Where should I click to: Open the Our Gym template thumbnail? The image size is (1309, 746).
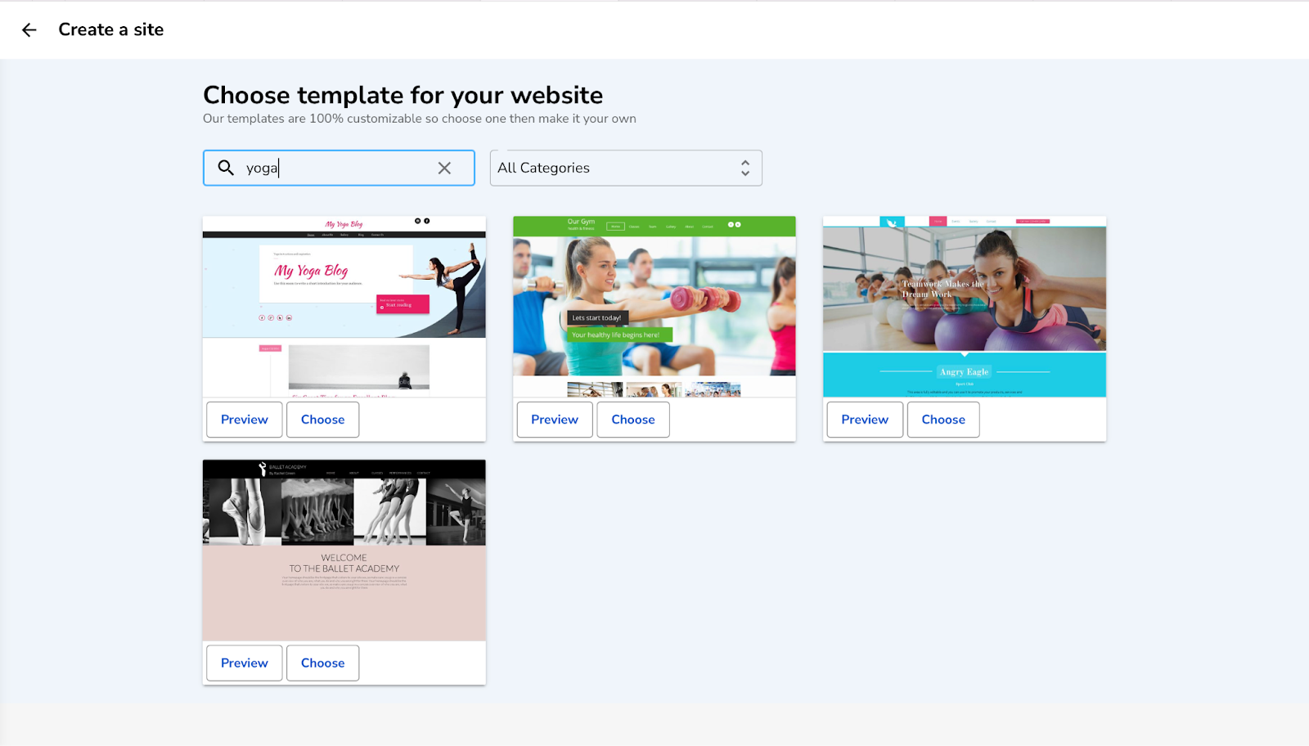(654, 307)
